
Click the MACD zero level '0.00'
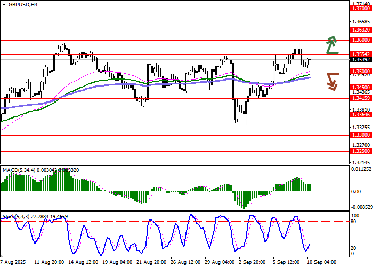(356, 191)
